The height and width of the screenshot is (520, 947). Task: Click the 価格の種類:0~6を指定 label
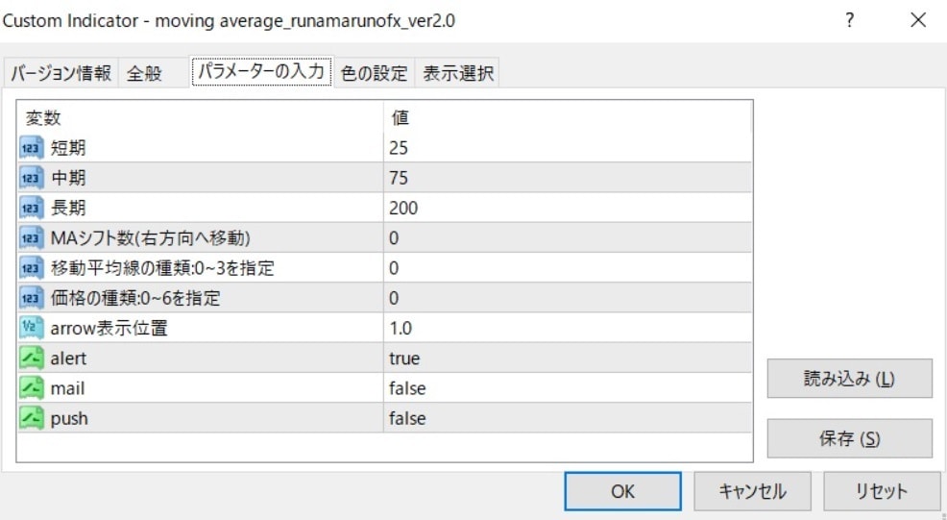click(x=135, y=298)
